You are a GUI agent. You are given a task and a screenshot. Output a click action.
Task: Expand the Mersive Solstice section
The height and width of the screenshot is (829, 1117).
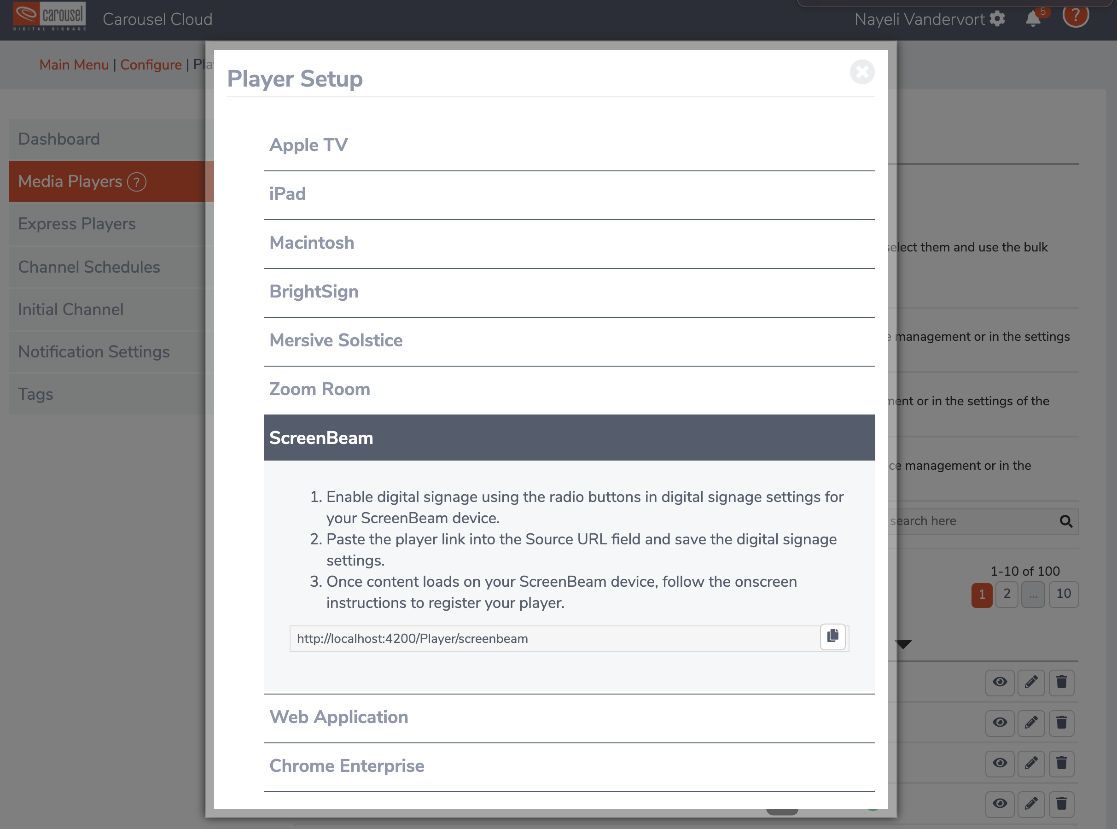pyautogui.click(x=569, y=341)
